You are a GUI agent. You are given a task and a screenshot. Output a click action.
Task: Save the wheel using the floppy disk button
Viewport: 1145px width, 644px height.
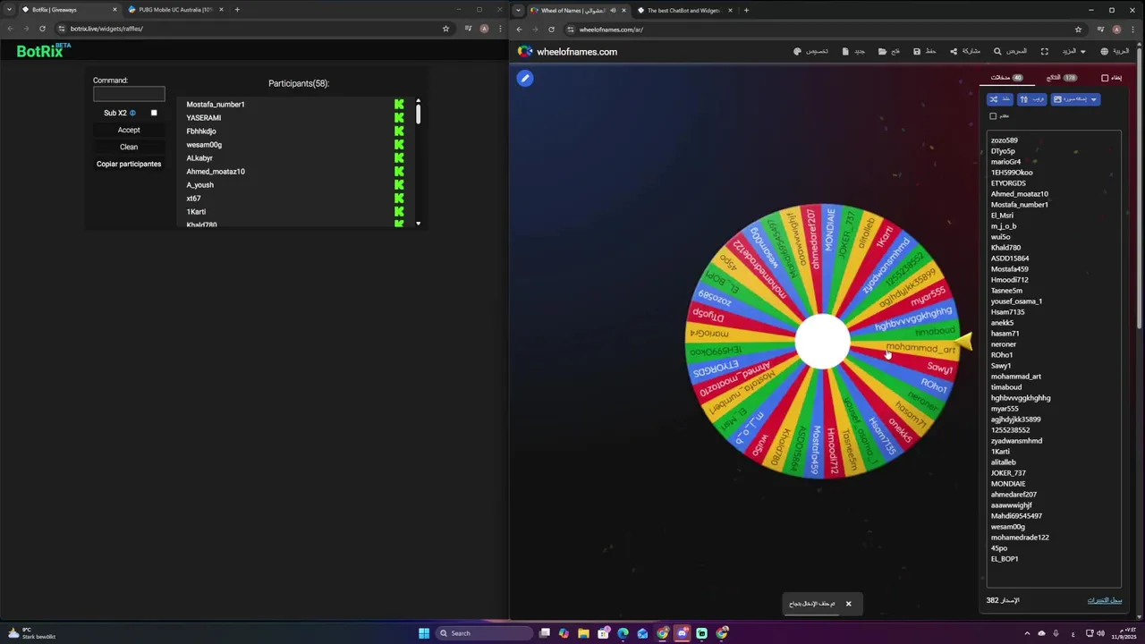(x=924, y=52)
